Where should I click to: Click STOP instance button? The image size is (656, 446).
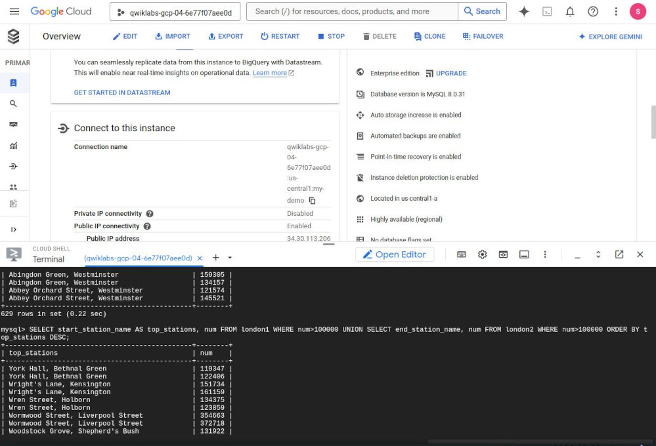click(x=331, y=36)
